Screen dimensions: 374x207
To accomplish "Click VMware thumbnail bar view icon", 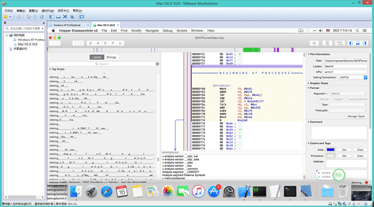I will tap(58, 17).
